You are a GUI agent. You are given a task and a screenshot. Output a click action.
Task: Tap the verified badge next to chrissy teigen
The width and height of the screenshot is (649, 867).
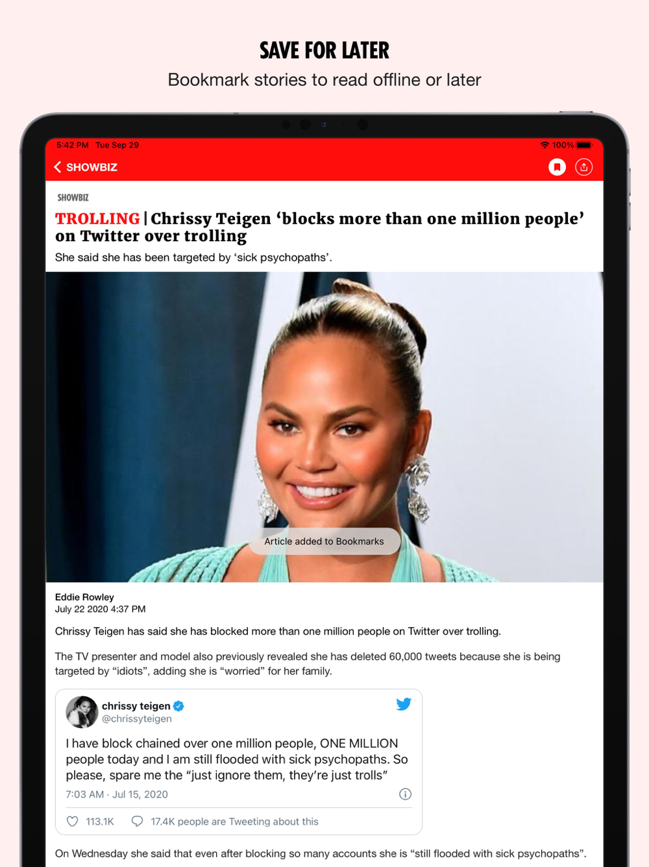(178, 706)
